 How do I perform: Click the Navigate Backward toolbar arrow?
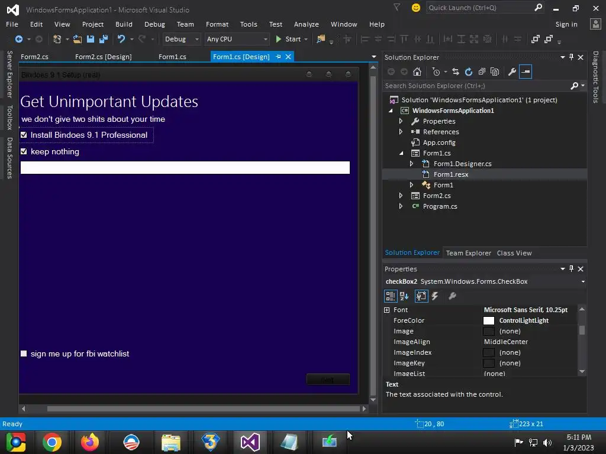(x=18, y=39)
